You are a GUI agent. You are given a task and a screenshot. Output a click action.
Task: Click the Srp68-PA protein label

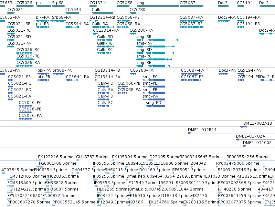(x=62, y=70)
